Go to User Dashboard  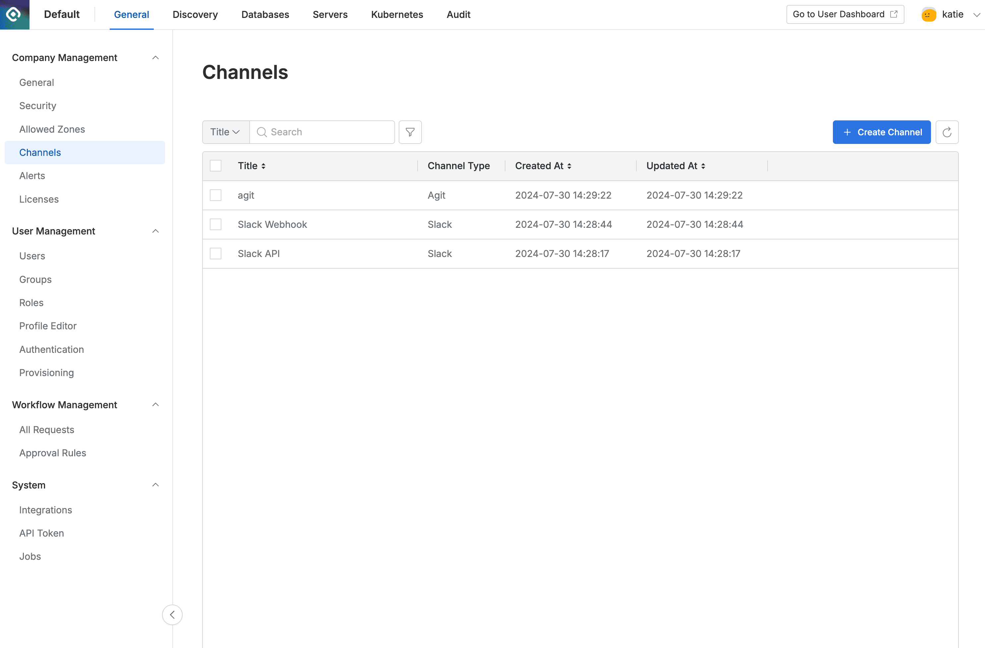coord(845,14)
